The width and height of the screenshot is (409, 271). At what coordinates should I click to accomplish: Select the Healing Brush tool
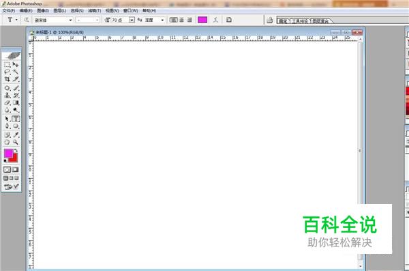pos(7,88)
